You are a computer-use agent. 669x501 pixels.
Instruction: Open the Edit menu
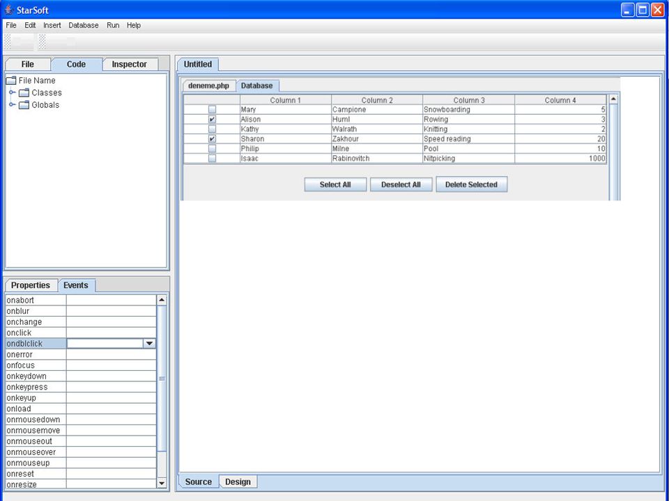[30, 25]
